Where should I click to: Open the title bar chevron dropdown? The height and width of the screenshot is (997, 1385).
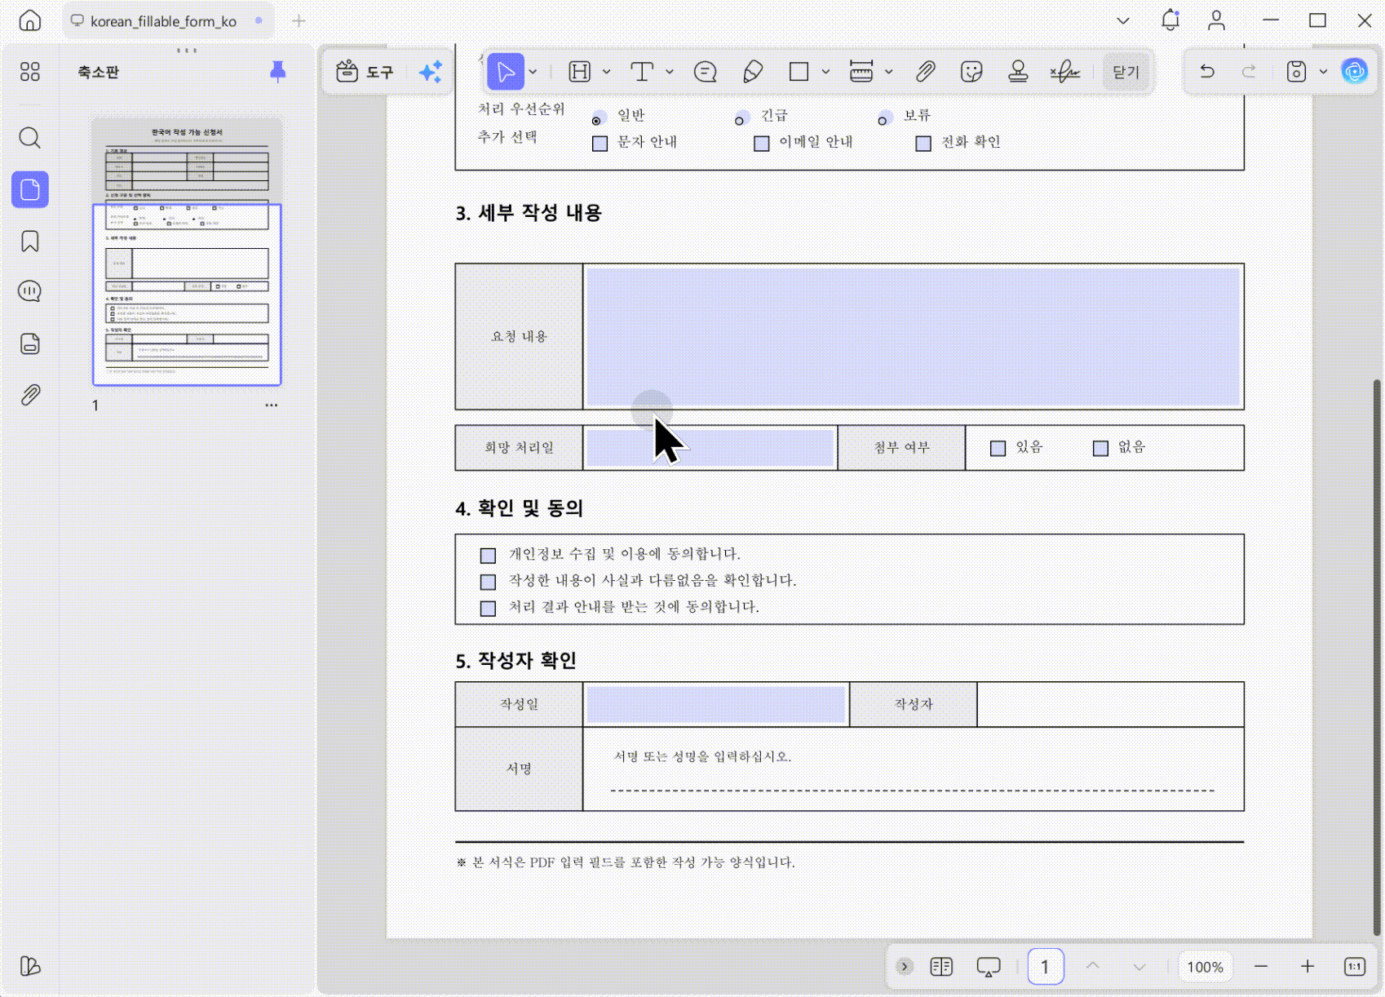tap(1123, 20)
